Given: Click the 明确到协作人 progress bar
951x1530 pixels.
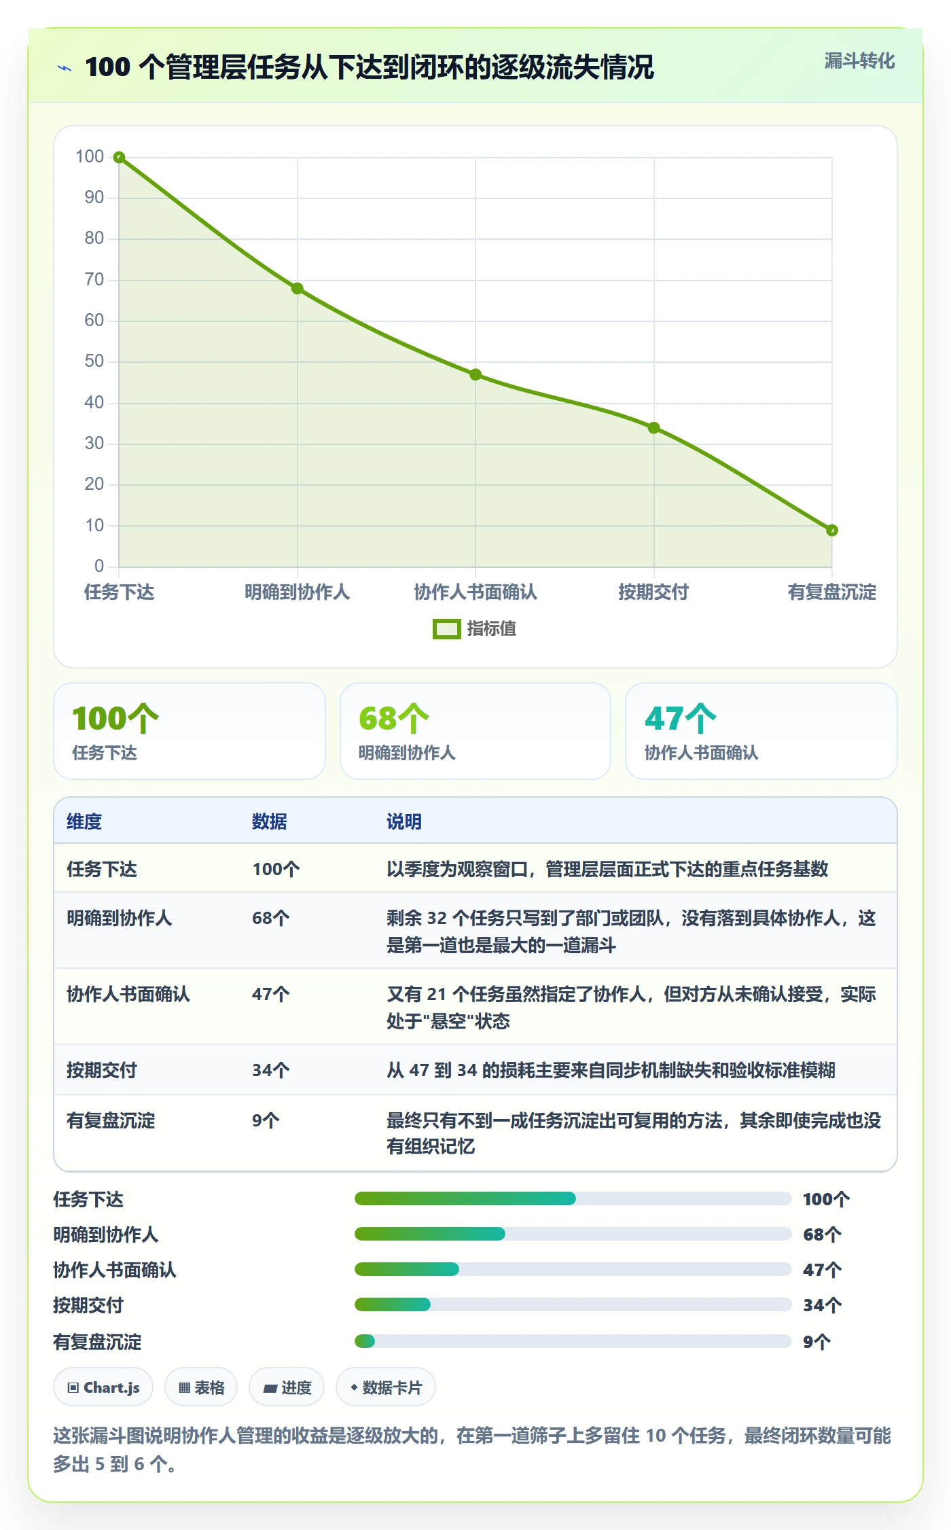Looking at the screenshot, I should pyautogui.click(x=573, y=1234).
